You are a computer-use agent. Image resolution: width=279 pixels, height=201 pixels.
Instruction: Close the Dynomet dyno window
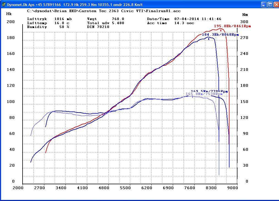pyautogui.click(x=275, y=5)
